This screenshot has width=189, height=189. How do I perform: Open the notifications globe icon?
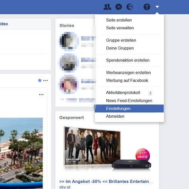129,7
